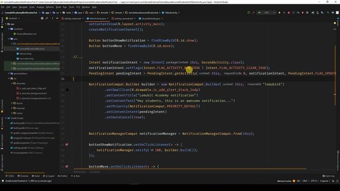Viewport: 340px width, 191px height.
Task: Click the UTF-8 encoding in status bar
Action: (313, 181)
